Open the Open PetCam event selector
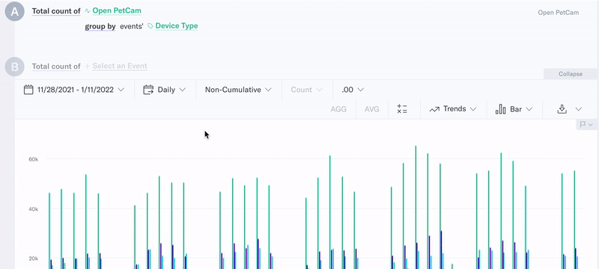 117,10
